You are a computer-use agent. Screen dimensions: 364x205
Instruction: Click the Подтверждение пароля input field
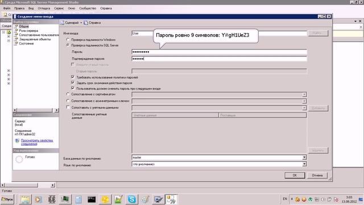pyautogui.click(x=219, y=59)
